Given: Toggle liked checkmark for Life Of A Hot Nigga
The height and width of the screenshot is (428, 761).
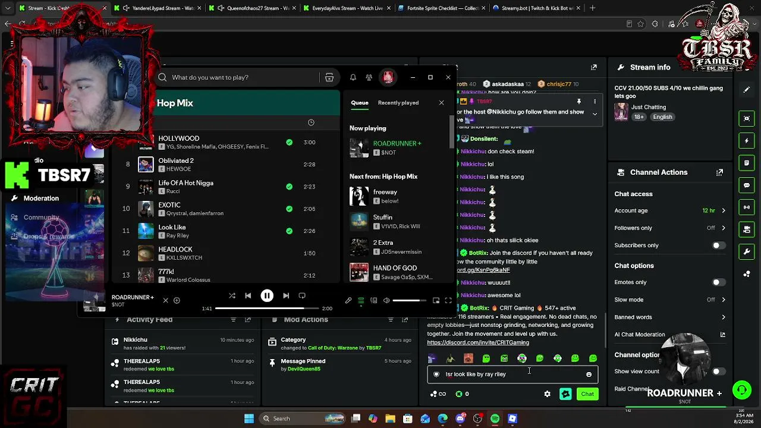Looking at the screenshot, I should click(289, 187).
